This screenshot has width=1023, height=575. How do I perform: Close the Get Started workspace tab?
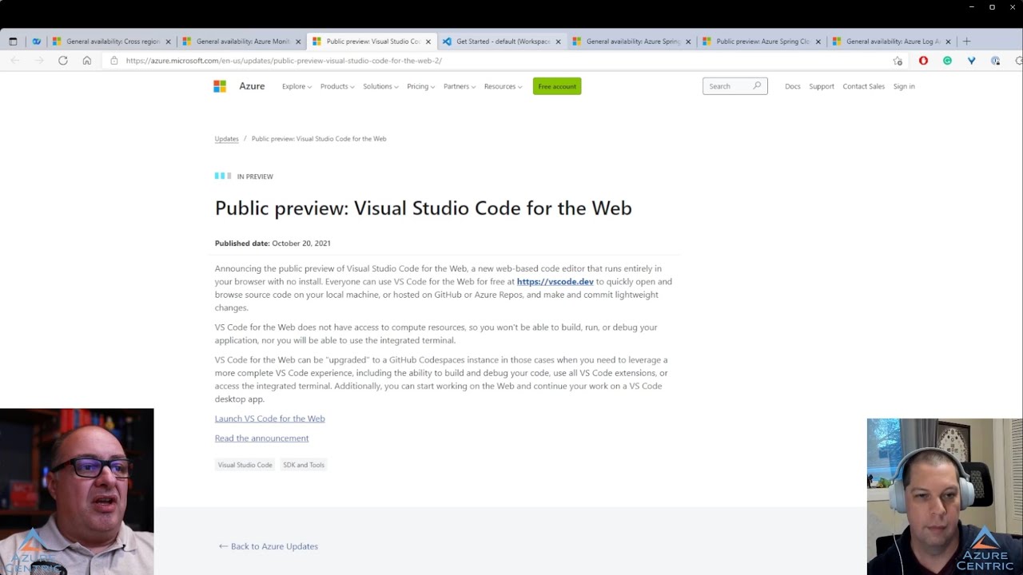558,42
